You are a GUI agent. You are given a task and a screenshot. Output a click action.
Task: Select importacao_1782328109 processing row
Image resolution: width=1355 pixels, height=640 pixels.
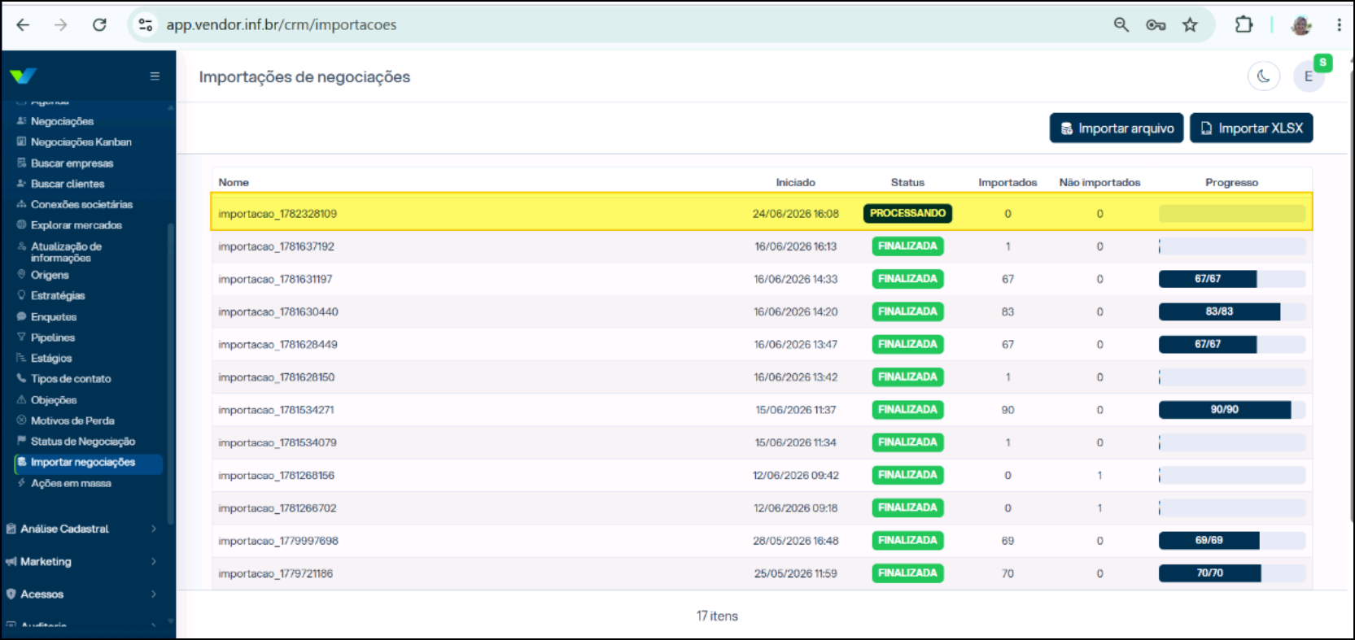coord(762,213)
